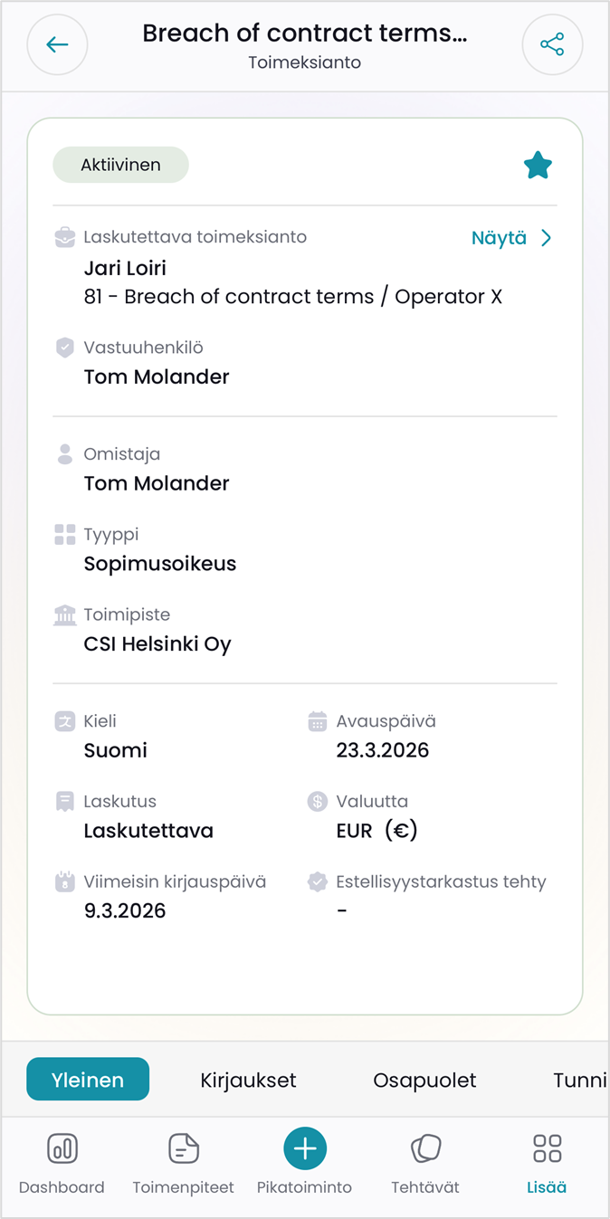Click the calendar icon next to Avauspäivä
Viewport: 610px width, 1219px height.
coord(317,722)
